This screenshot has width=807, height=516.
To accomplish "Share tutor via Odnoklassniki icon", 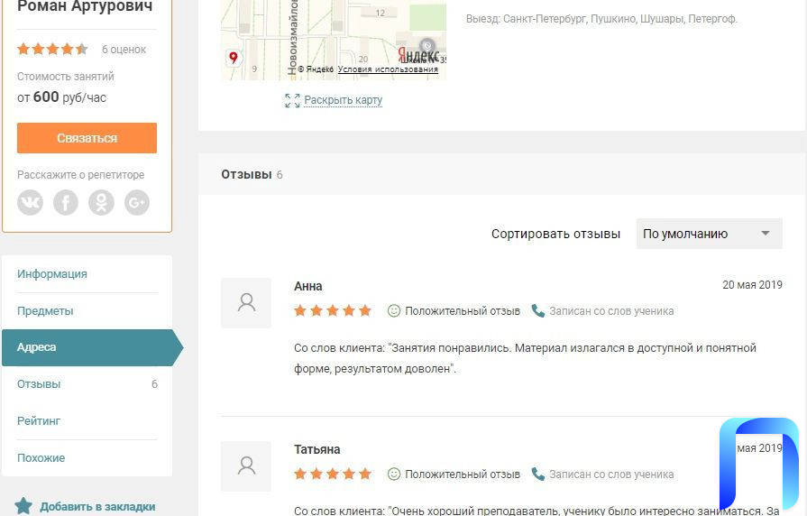I will click(x=101, y=202).
